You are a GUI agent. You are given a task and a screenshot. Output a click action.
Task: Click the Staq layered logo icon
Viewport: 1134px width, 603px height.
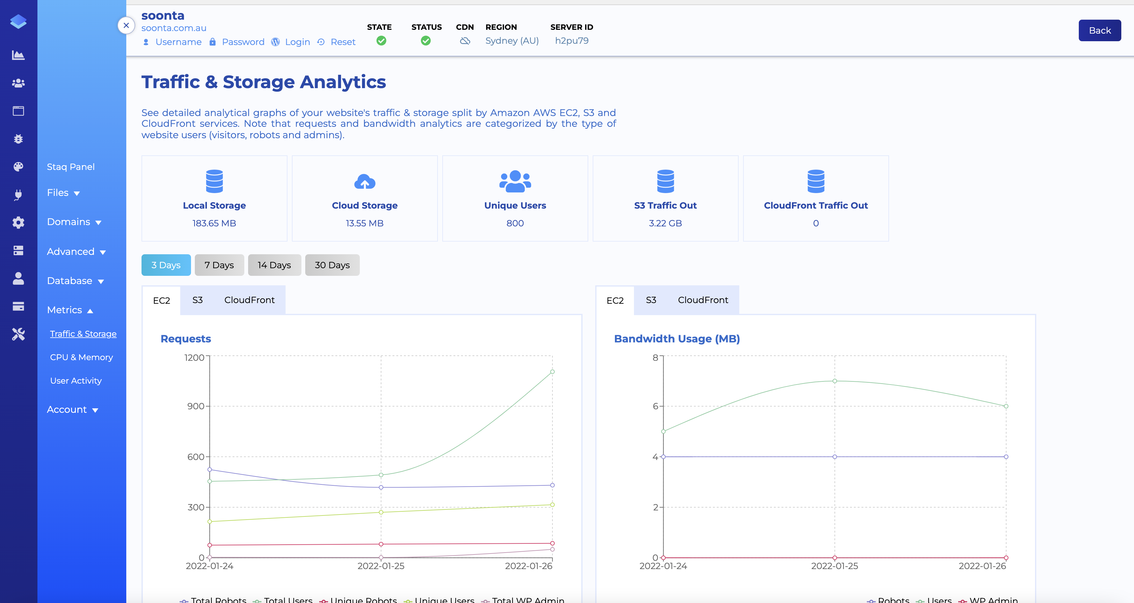18,21
